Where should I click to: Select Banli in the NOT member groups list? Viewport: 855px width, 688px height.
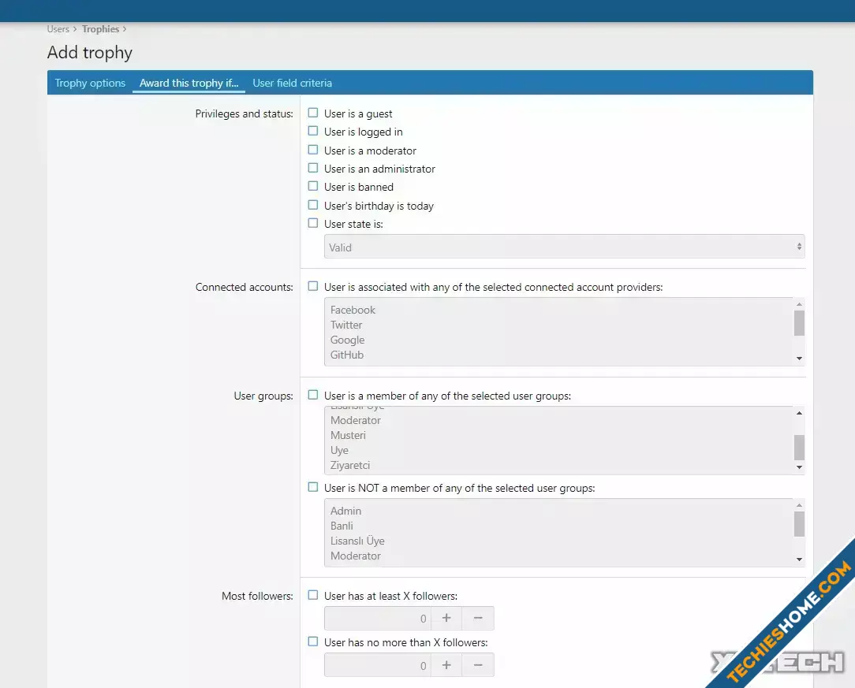(x=342, y=526)
